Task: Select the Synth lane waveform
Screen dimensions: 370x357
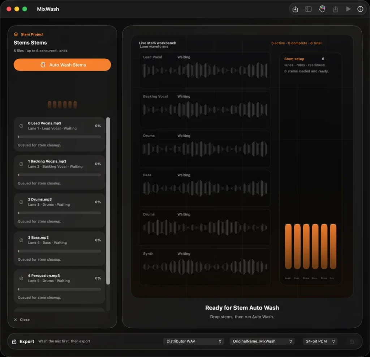Action: tap(205, 266)
